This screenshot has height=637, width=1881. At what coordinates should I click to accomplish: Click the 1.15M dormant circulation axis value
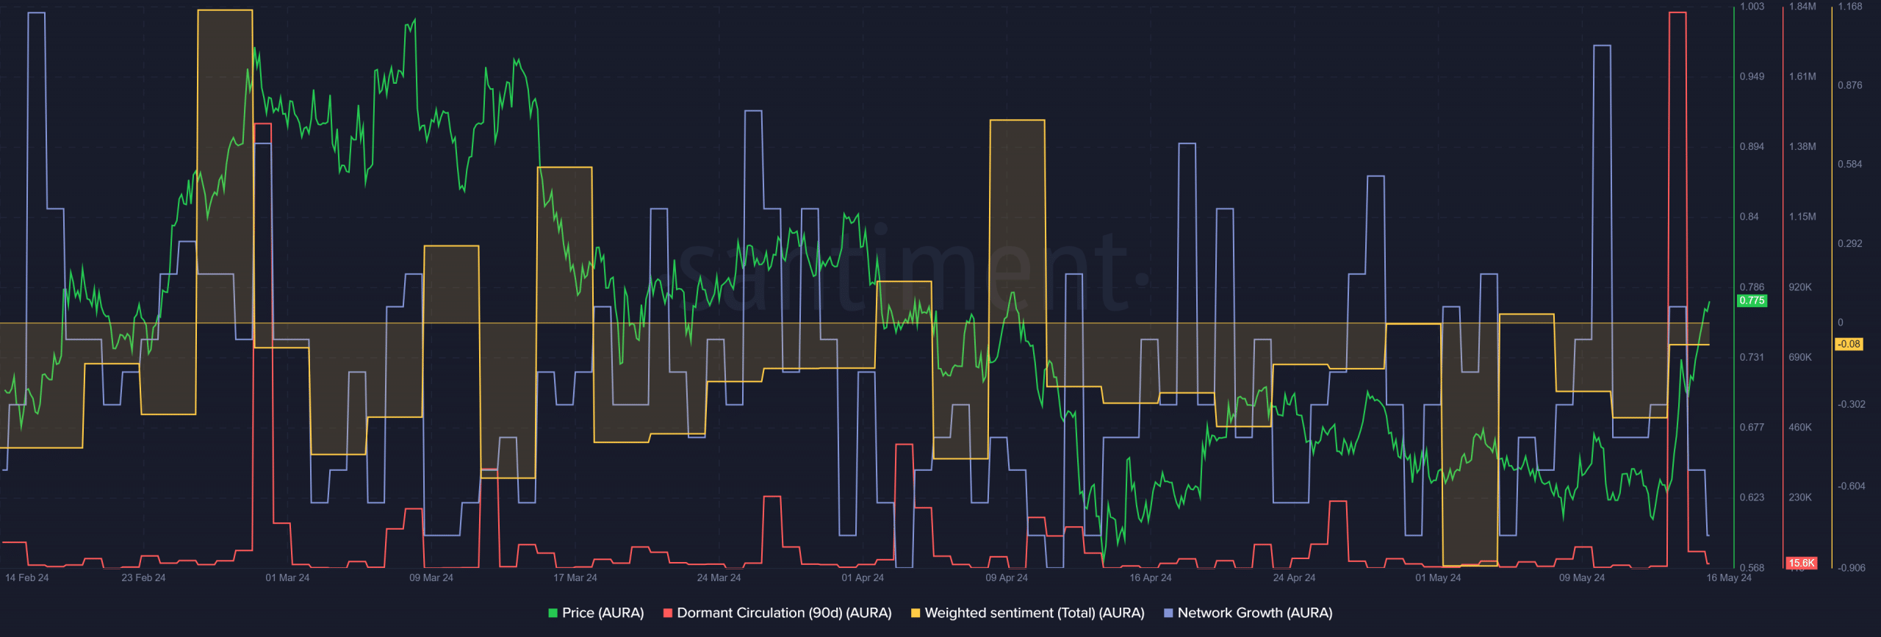tap(1802, 217)
